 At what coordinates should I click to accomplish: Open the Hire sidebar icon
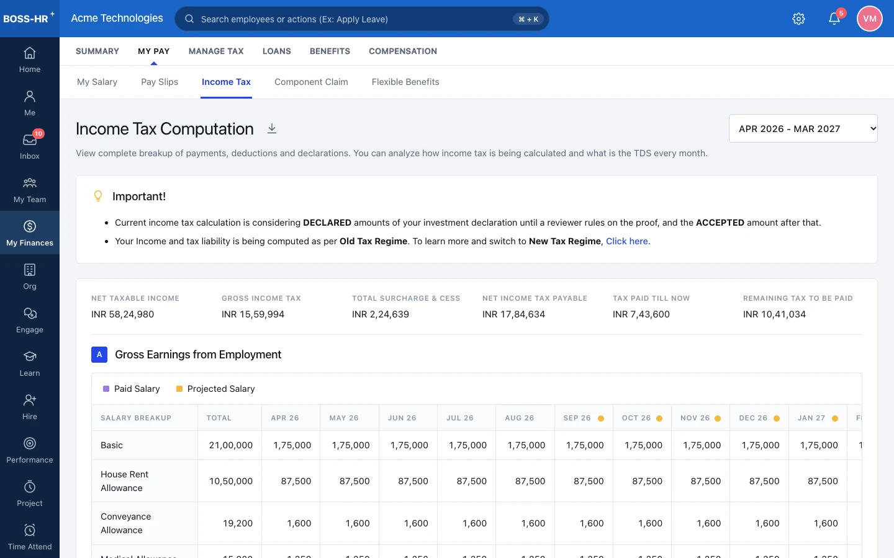[30, 401]
